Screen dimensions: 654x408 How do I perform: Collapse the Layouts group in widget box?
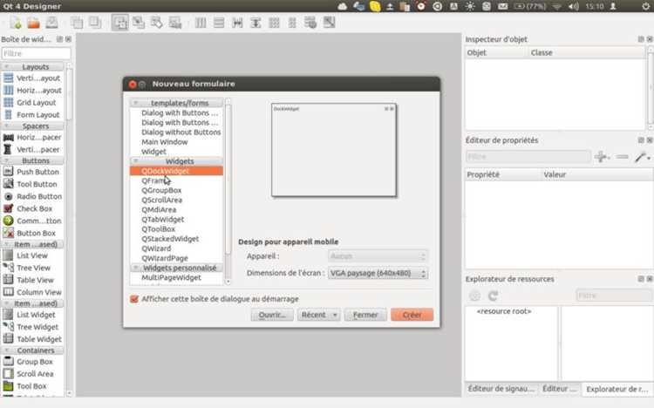click(6, 67)
